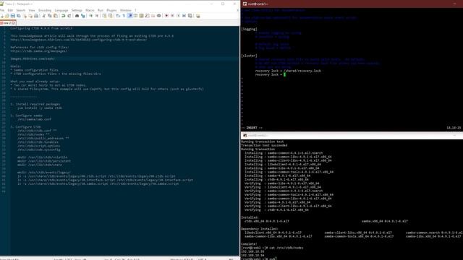Screen dimensions: 463x260
Task: Save the document using the Save icon
Action: coord(13,16)
